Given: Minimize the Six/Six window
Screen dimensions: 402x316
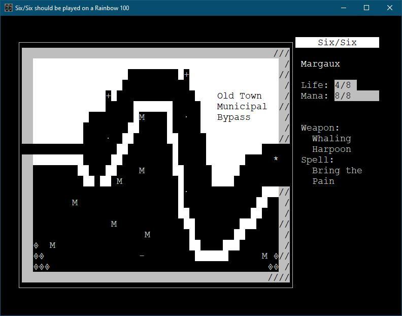Looking at the screenshot, I should (344, 8).
